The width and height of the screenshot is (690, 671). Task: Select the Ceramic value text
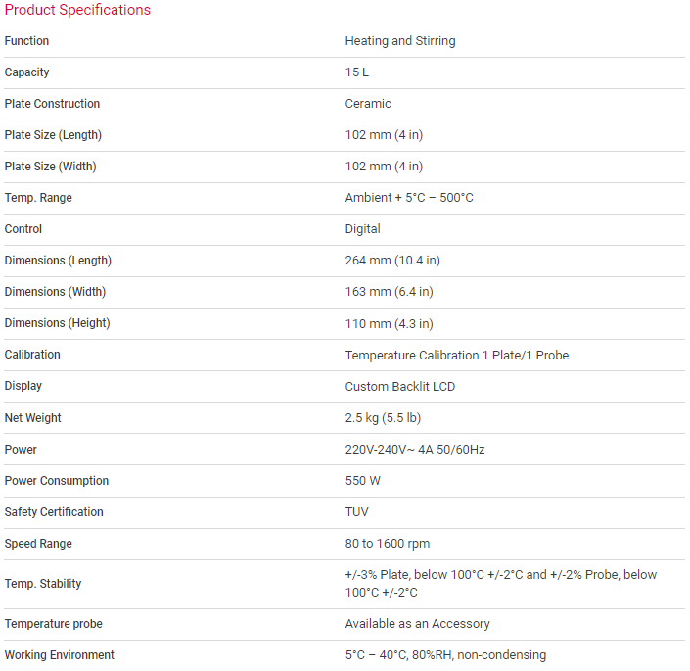(x=368, y=104)
